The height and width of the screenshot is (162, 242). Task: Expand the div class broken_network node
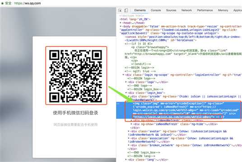(129, 145)
